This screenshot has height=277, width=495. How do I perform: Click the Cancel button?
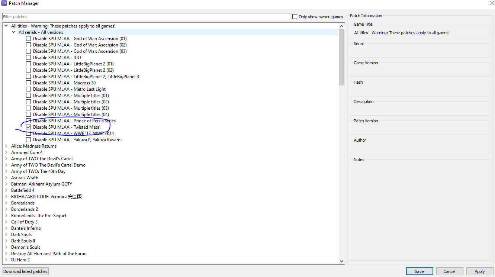tap(450, 271)
